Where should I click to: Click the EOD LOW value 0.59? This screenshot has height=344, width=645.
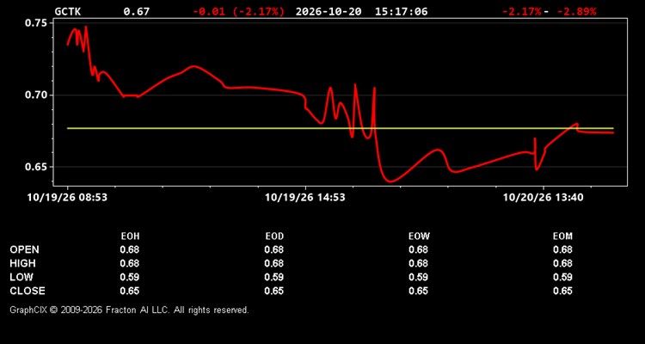274,277
